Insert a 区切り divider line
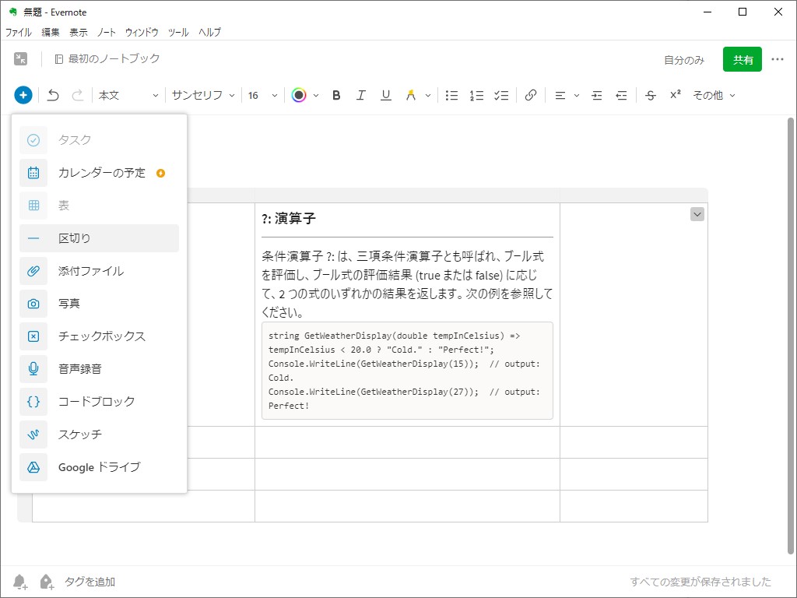Viewport: 797px width, 598px height. pyautogui.click(x=75, y=238)
